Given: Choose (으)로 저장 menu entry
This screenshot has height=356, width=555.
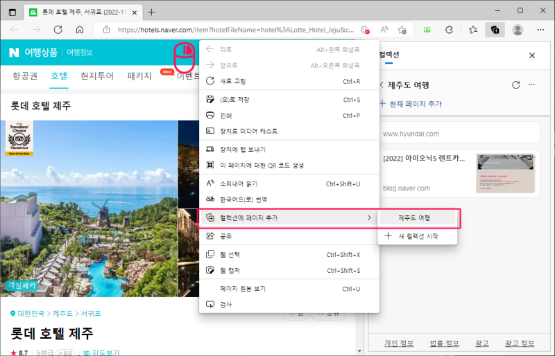Looking at the screenshot, I should tap(289, 100).
